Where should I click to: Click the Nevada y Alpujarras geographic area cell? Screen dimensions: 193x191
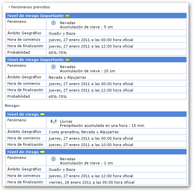[67, 77]
